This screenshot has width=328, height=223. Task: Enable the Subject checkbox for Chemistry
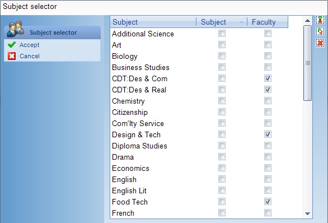click(x=222, y=101)
